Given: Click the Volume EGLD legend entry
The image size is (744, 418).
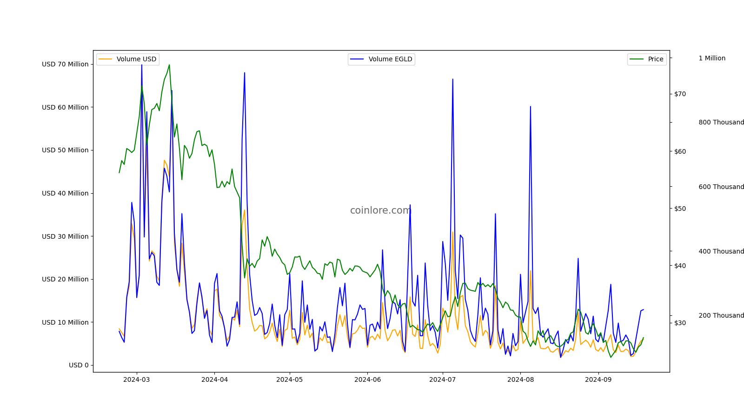Looking at the screenshot, I should coord(381,59).
